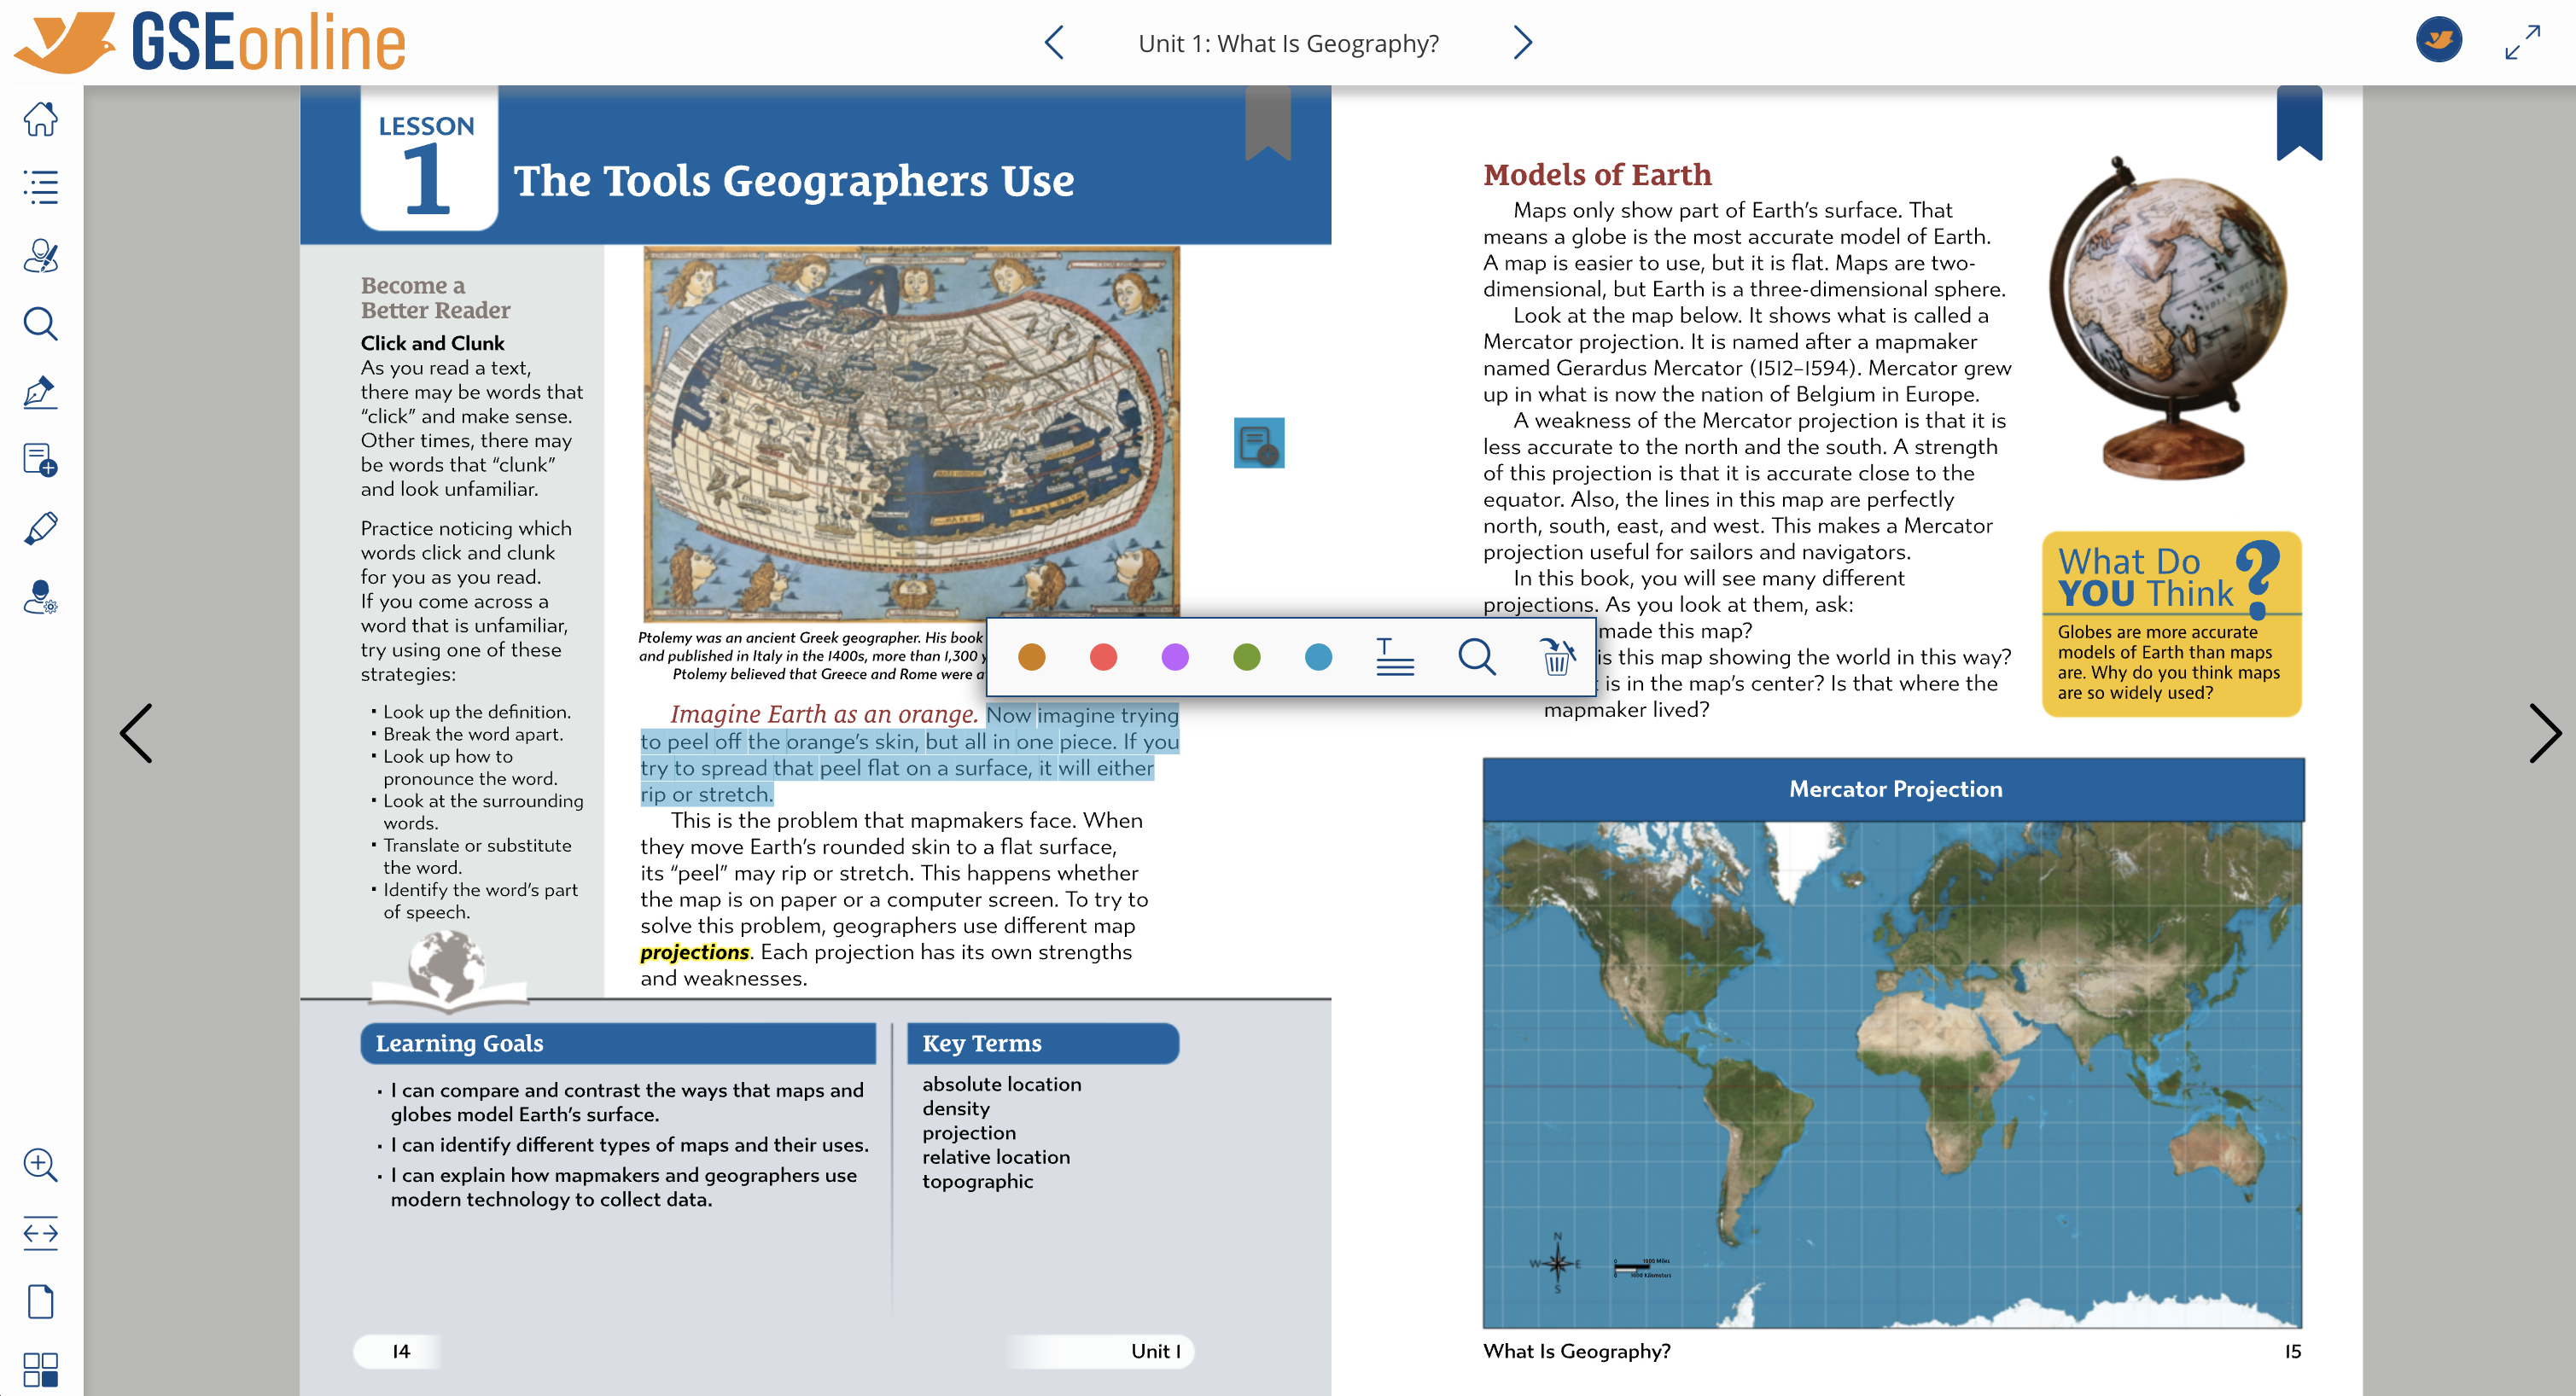Select the highlighter marker tool

click(41, 528)
